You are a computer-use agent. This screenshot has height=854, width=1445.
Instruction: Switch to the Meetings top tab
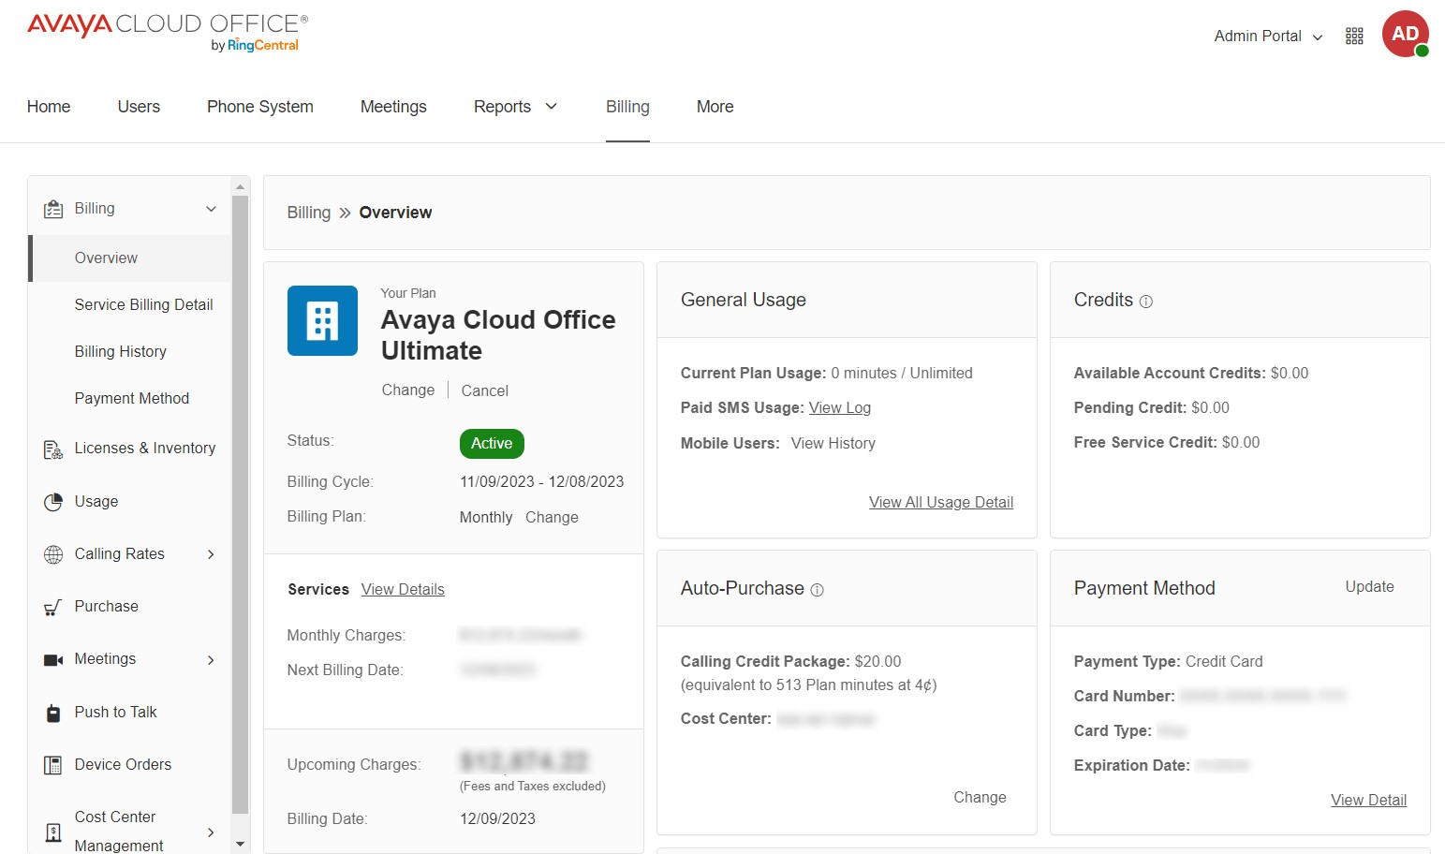point(393,107)
